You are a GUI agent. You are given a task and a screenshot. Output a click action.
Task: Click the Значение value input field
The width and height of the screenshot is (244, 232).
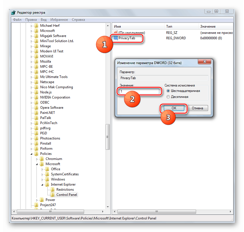(139, 91)
